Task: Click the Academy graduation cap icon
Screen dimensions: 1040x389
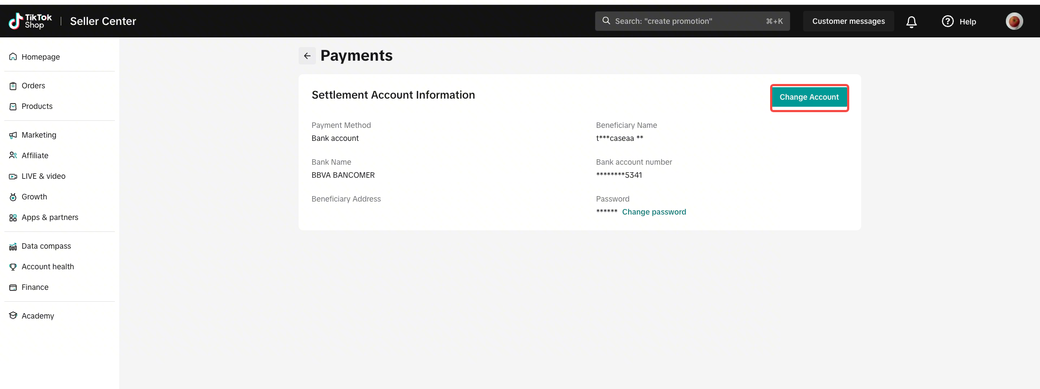Action: pyautogui.click(x=13, y=316)
